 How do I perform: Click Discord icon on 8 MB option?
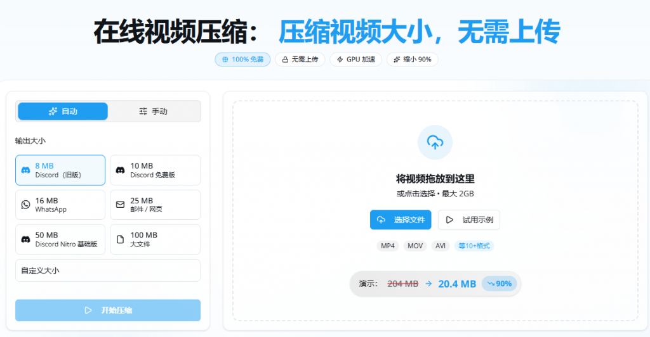point(25,170)
